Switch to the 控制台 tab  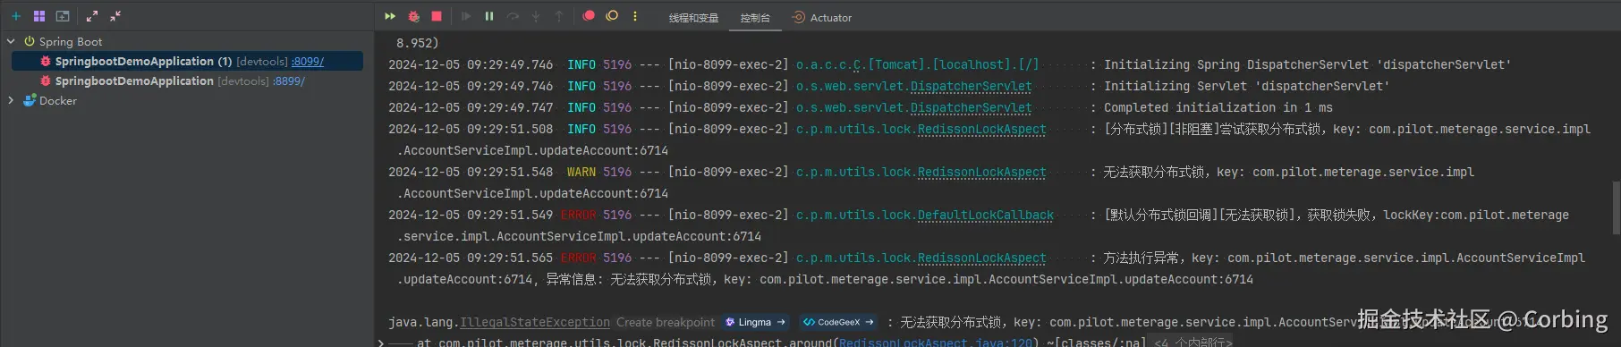click(755, 18)
